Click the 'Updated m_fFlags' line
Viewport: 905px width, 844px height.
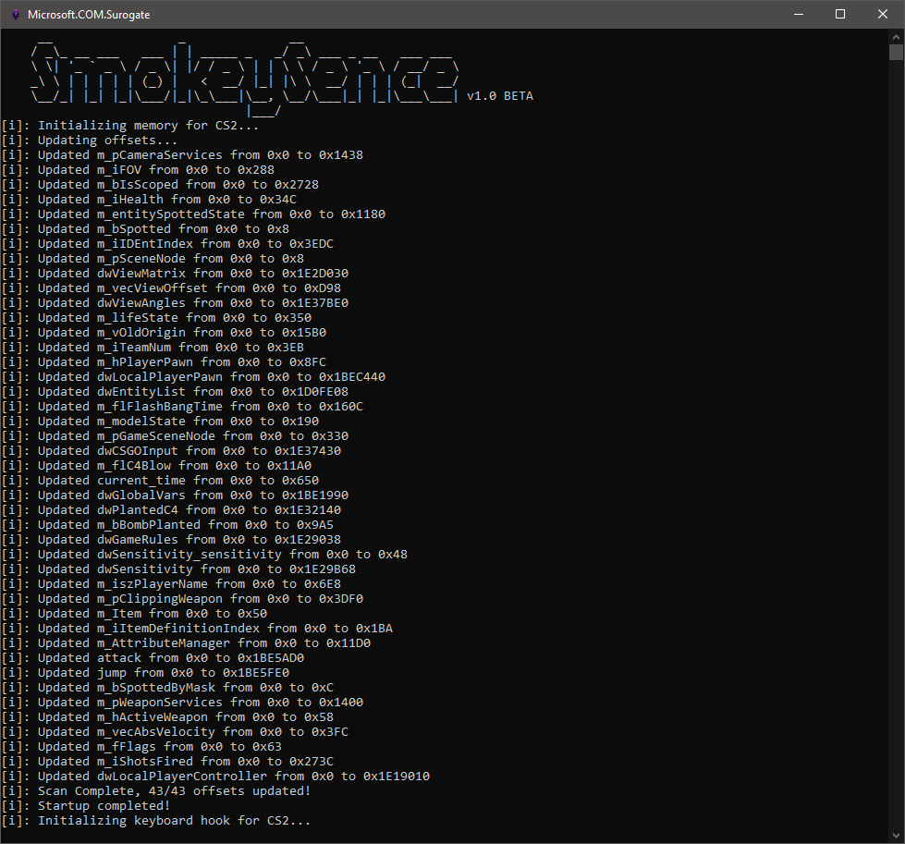(141, 747)
